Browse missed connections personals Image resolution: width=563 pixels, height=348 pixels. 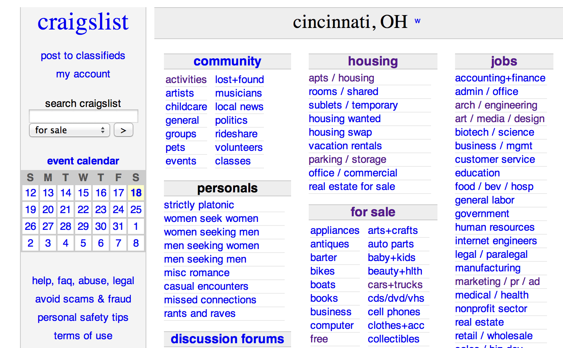pos(210,300)
